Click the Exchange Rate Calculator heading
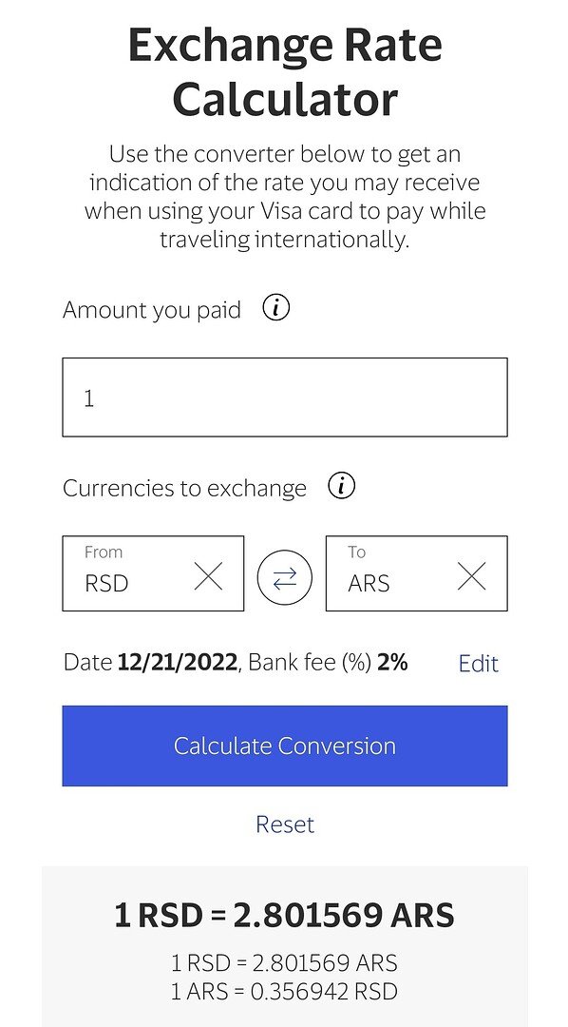This screenshot has height=1027, width=568. (285, 72)
